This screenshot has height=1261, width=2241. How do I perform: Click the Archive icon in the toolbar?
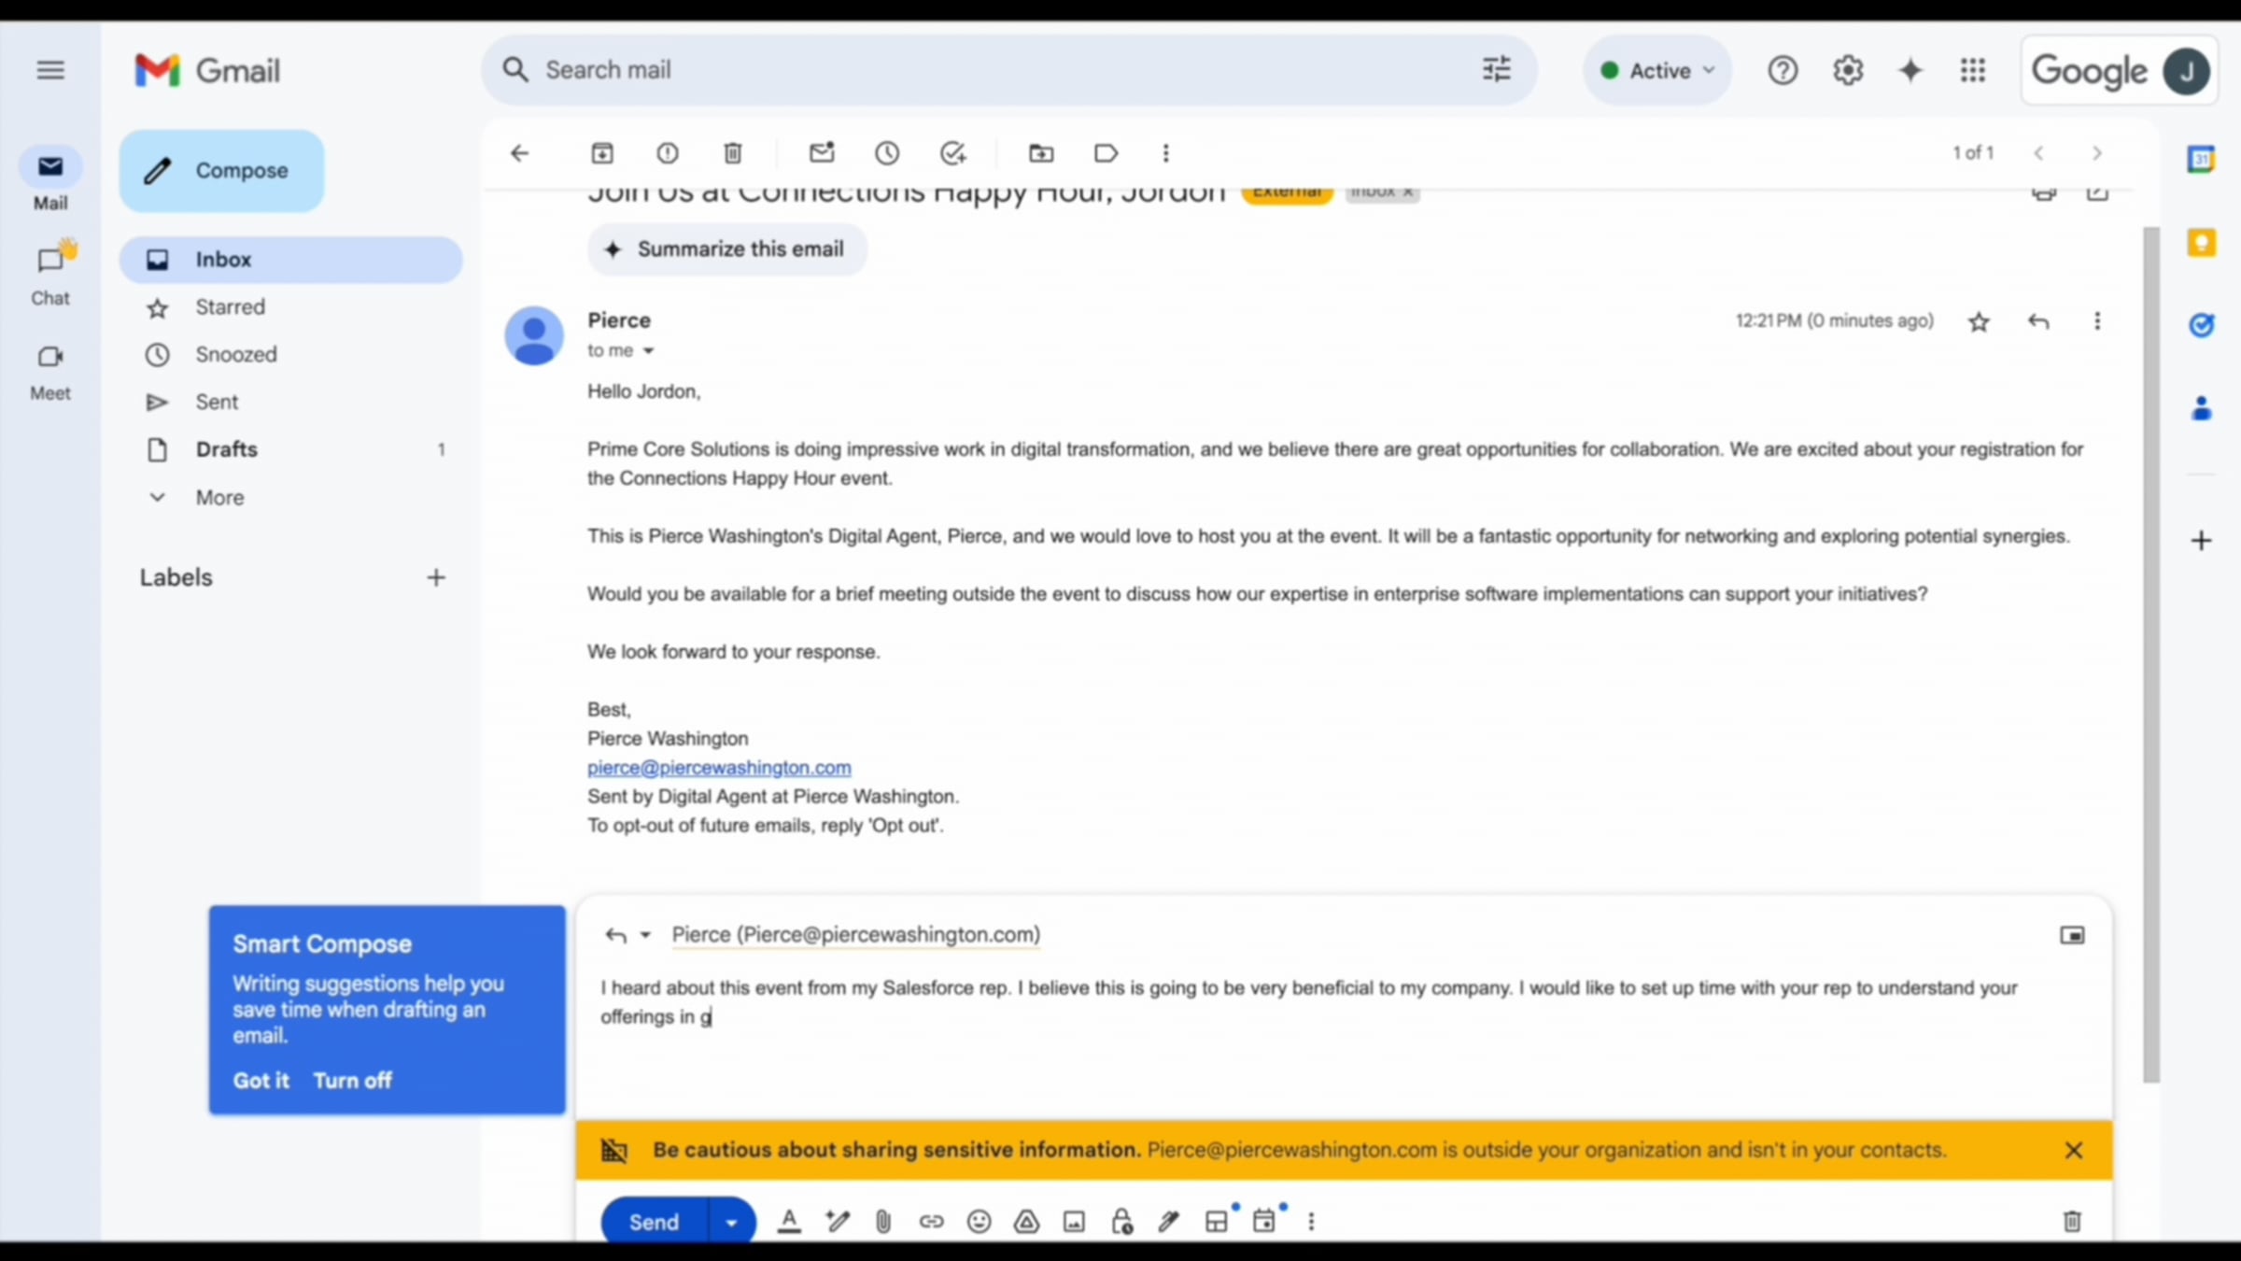point(602,153)
